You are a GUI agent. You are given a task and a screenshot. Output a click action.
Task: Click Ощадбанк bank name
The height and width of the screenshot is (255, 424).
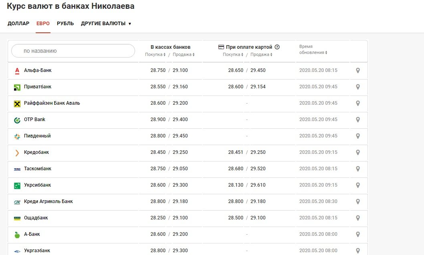36,218
